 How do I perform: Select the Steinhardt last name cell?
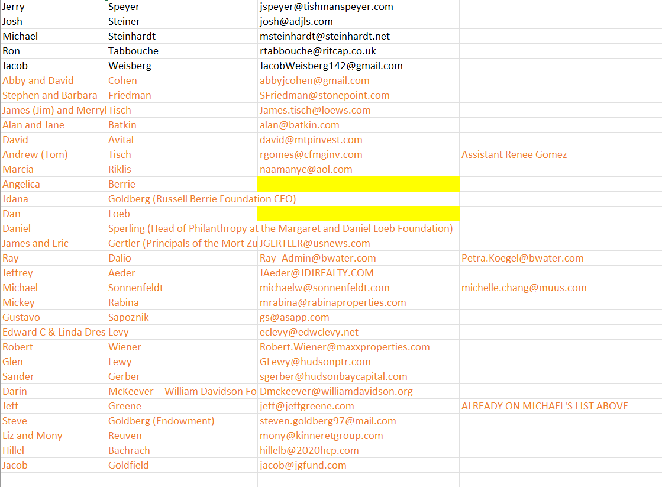pos(132,36)
